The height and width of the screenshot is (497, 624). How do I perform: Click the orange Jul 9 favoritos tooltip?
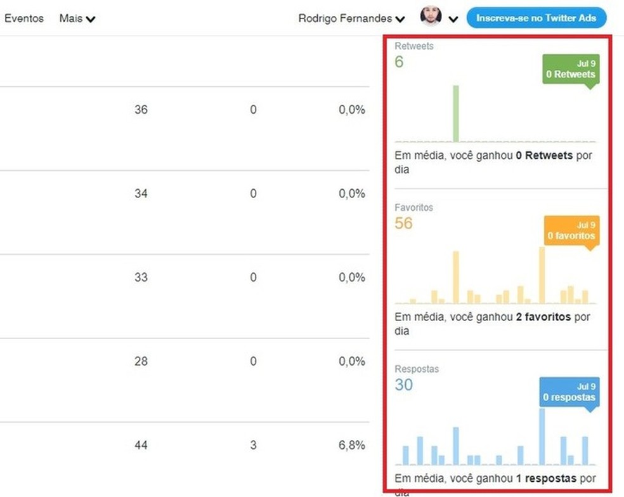coord(571,229)
